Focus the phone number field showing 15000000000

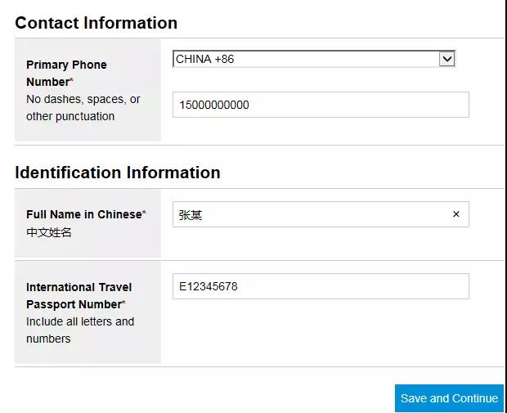[x=321, y=105]
